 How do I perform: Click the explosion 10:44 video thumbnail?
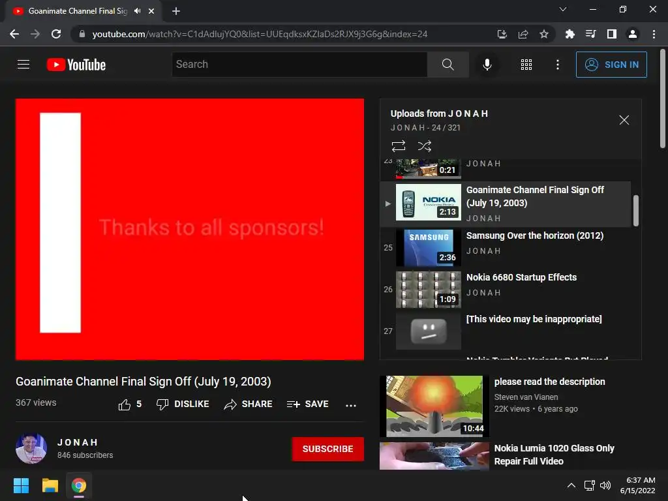tap(434, 406)
